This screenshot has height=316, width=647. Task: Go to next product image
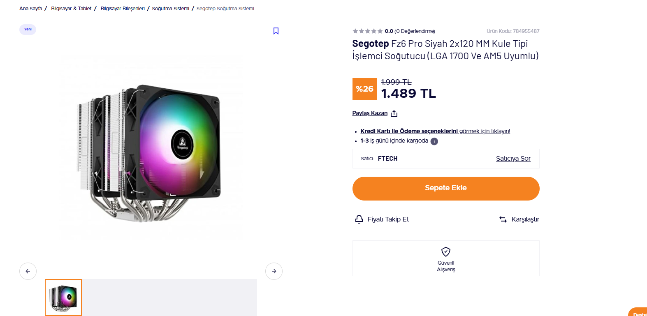(274, 271)
